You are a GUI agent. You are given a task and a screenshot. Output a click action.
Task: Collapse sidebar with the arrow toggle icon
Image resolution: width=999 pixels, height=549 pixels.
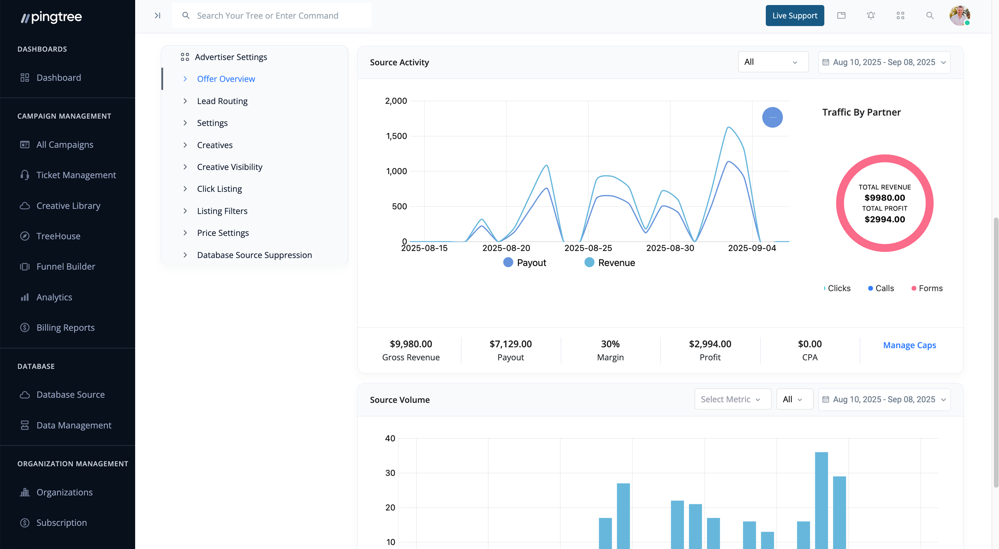point(157,16)
